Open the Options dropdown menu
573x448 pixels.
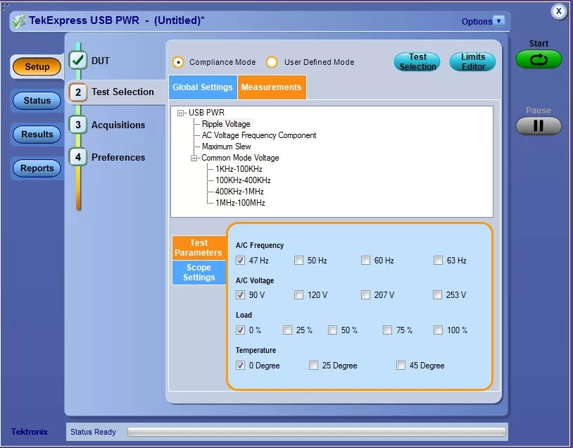pyautogui.click(x=499, y=21)
